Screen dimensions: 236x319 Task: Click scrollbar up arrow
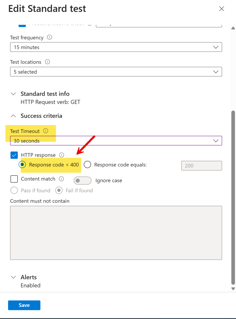click(233, 28)
